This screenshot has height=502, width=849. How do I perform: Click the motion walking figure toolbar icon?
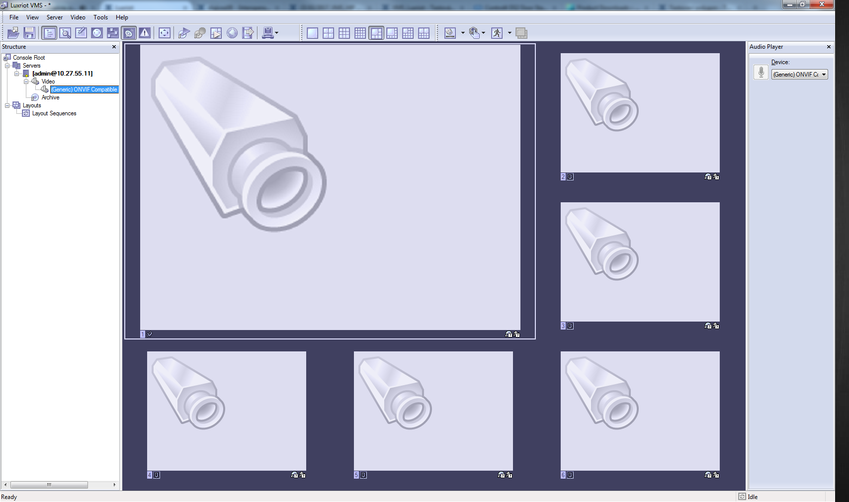coord(497,33)
